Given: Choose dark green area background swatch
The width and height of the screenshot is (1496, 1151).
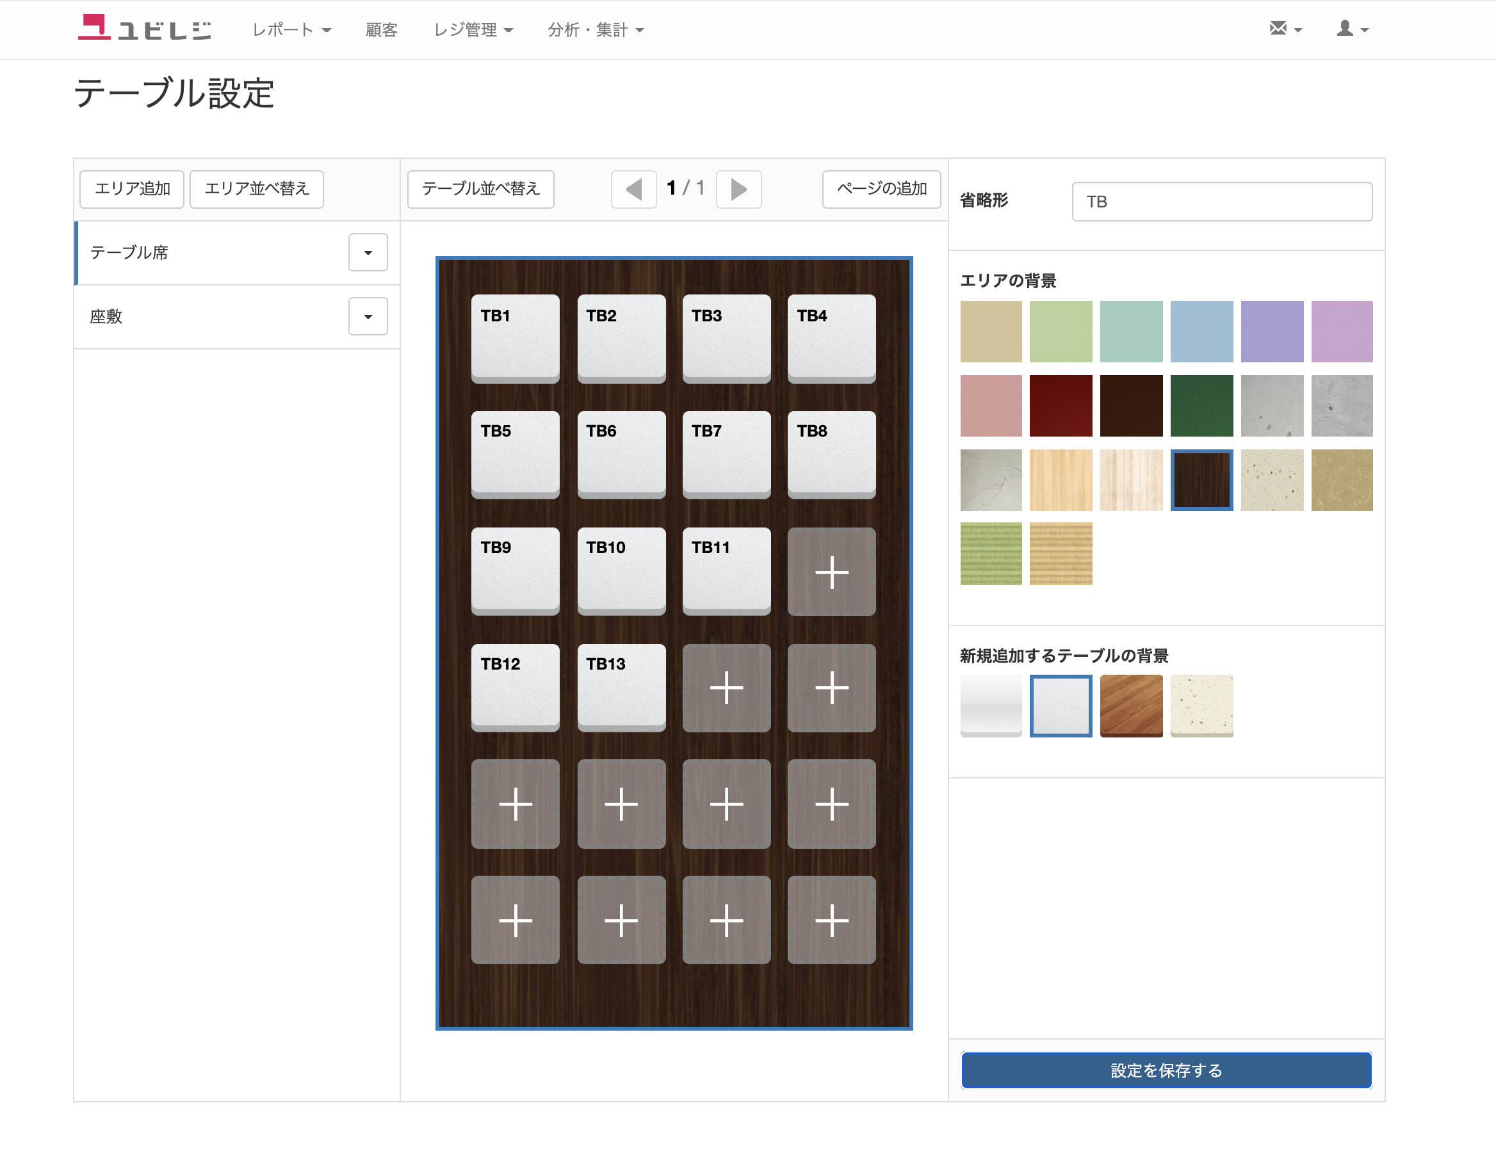Looking at the screenshot, I should tap(1201, 405).
